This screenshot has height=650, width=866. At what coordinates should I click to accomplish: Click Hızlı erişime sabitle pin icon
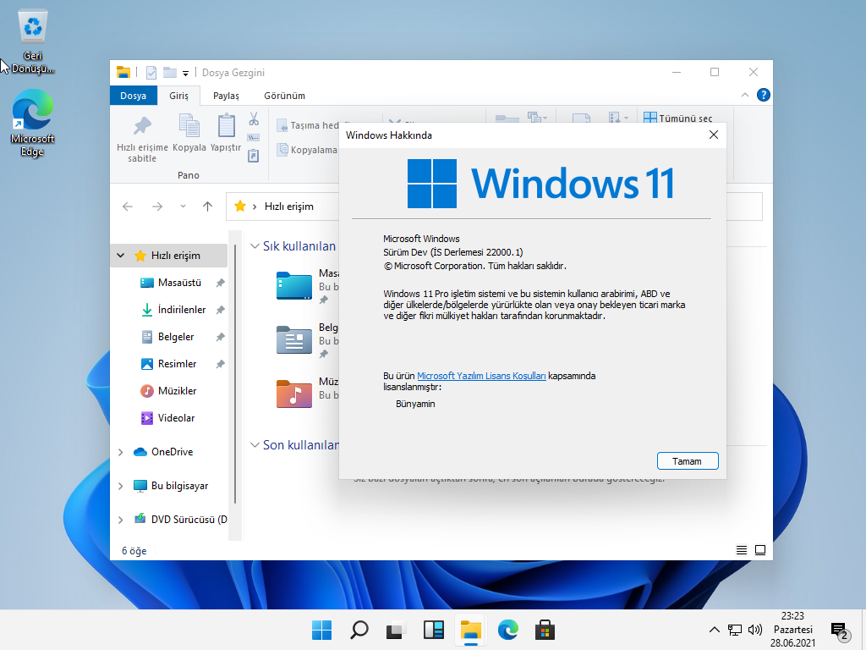[142, 126]
